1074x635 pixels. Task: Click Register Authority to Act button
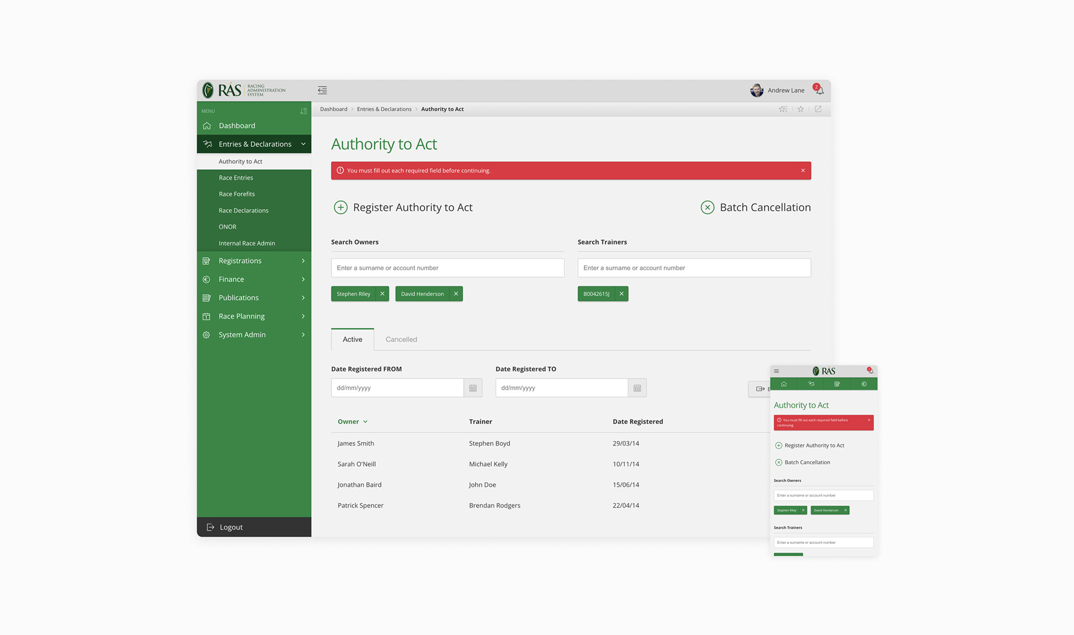(403, 207)
